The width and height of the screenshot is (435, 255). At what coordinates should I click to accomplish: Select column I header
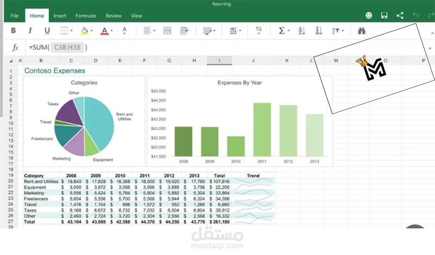(x=219, y=60)
